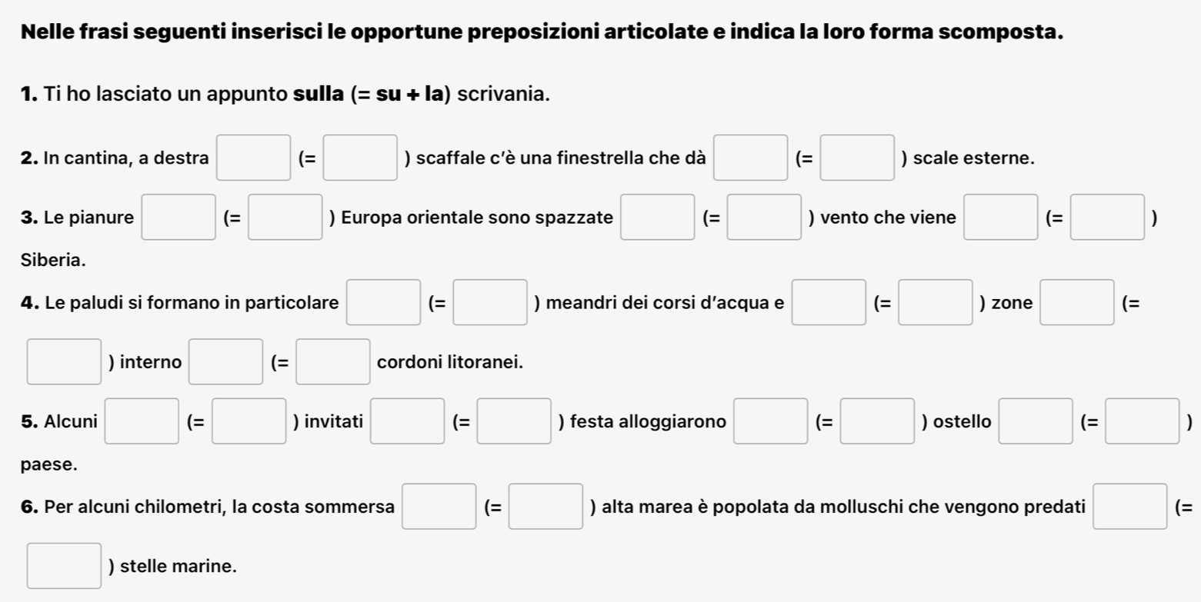The image size is (1201, 602).
Task: Click the decomposition box before "cordoni litoranei"
Action: [333, 361]
